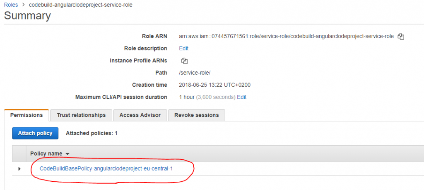The width and height of the screenshot is (424, 190).
Task: Click the Summary page heading
Action: (27, 16)
